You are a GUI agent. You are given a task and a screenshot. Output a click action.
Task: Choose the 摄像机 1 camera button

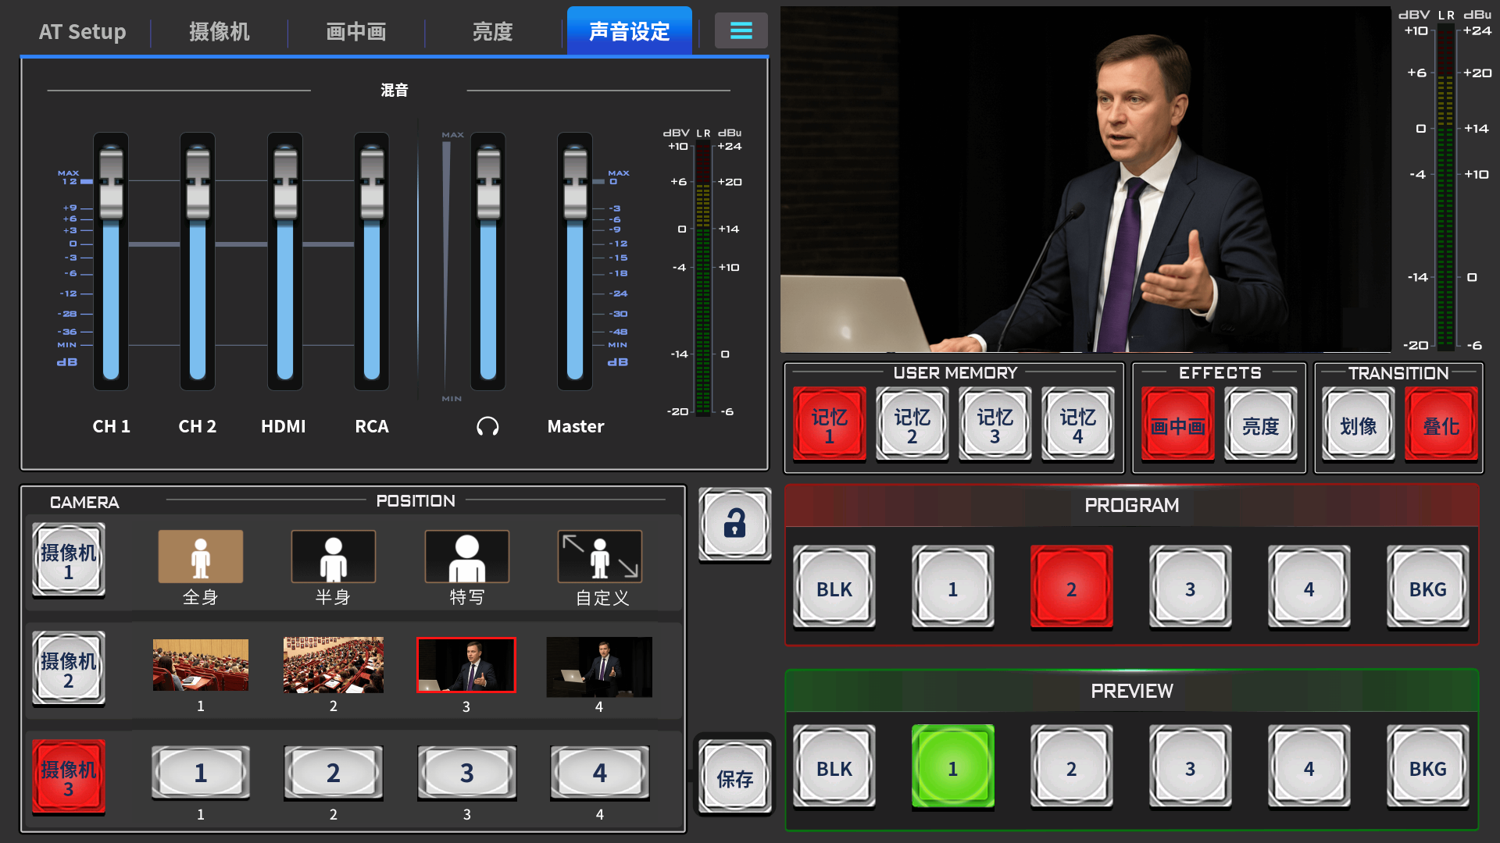point(69,561)
